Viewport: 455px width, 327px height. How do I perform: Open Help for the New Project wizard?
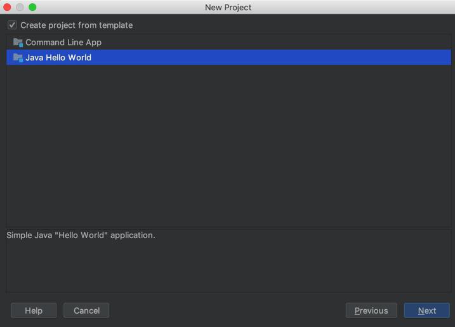(x=34, y=310)
